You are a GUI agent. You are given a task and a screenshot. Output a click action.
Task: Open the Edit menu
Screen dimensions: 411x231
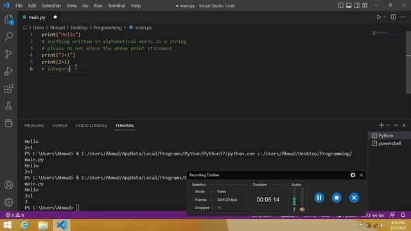[32, 6]
